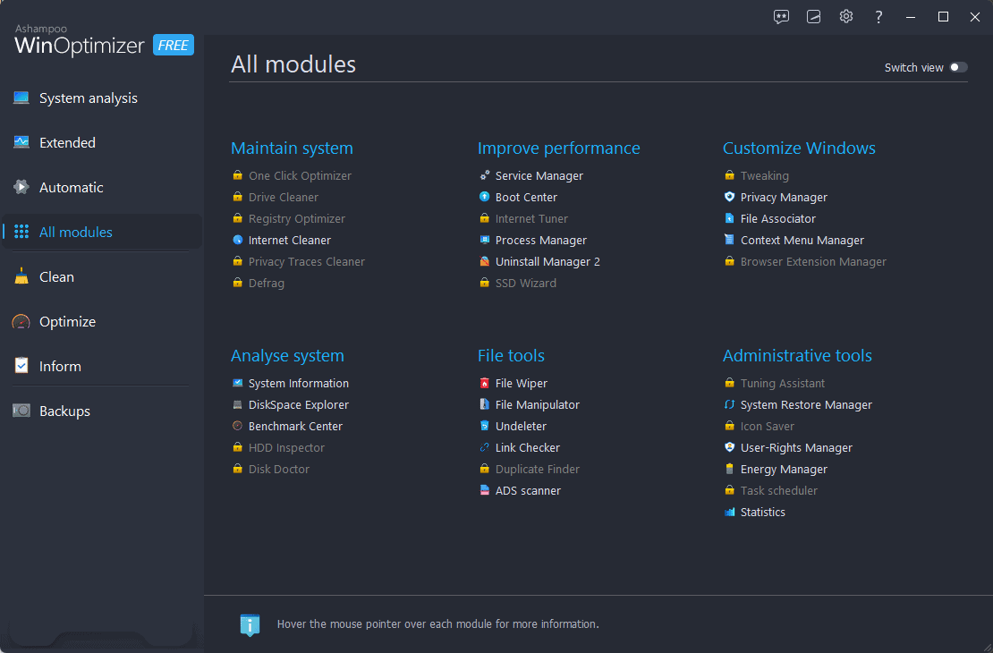Open the HDD Inspector module
This screenshot has height=653, width=993.
(278, 448)
